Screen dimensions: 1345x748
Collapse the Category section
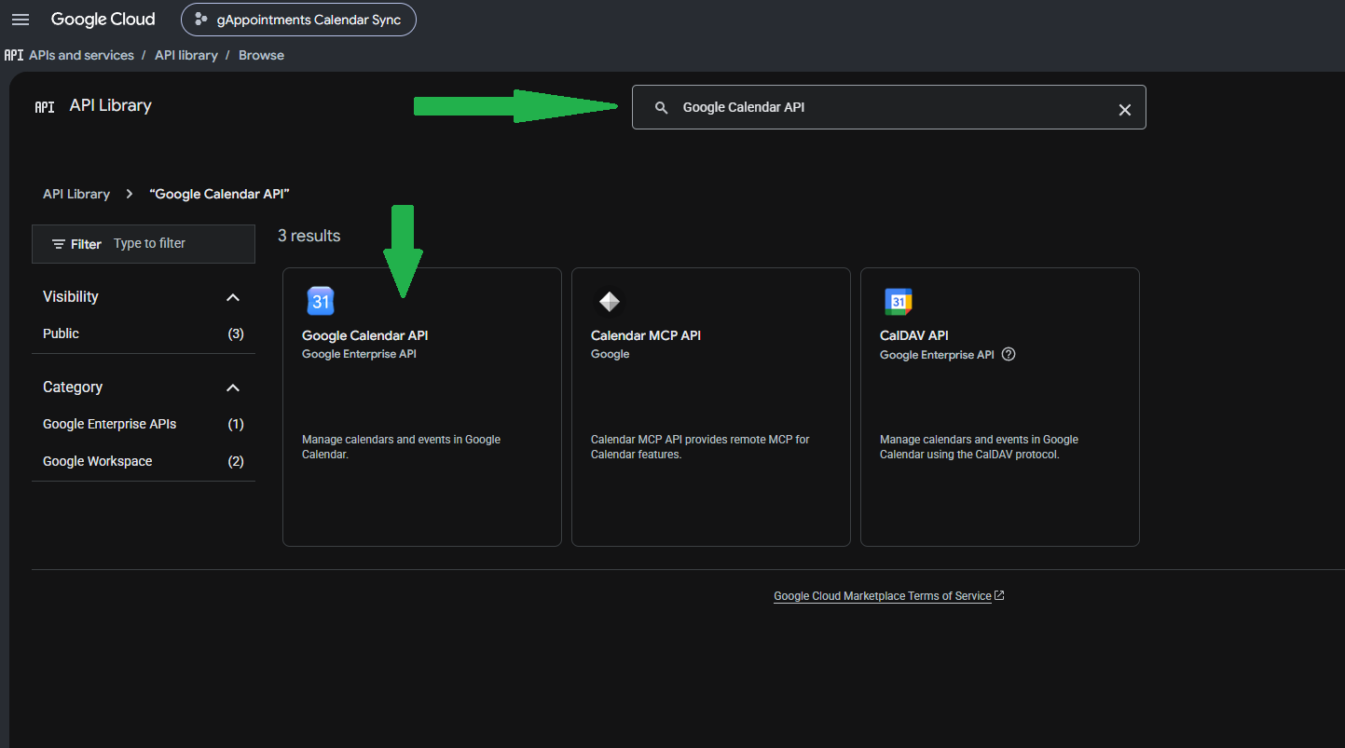(x=233, y=388)
